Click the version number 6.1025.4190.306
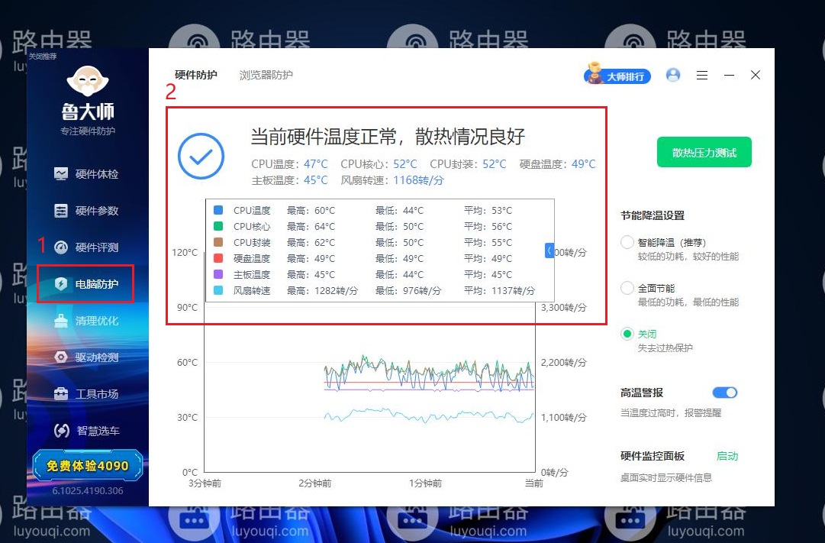 (x=88, y=491)
